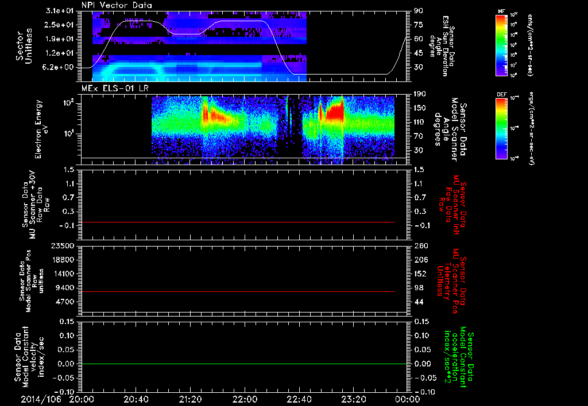Click the 23500 scanner position tick
Screen dimensions: 588x406
pos(63,246)
